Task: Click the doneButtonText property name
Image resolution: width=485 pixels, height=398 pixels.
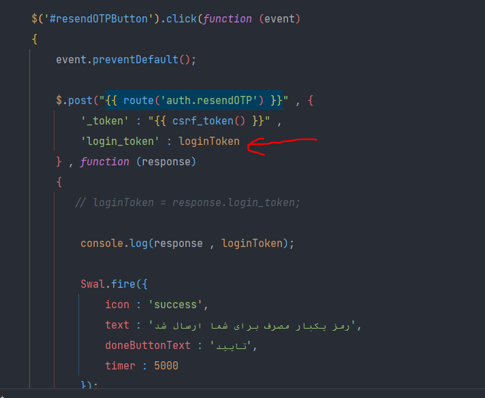Action: tap(148, 346)
